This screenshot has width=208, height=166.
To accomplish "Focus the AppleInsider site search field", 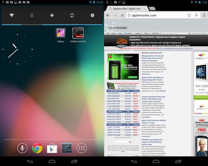I will point(180,33).
